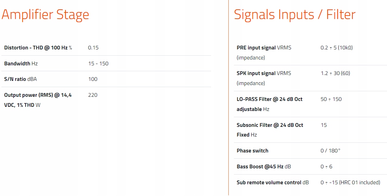Click the 15 - 150 bandwidth value
The width and height of the screenshot is (387, 196).
98,64
